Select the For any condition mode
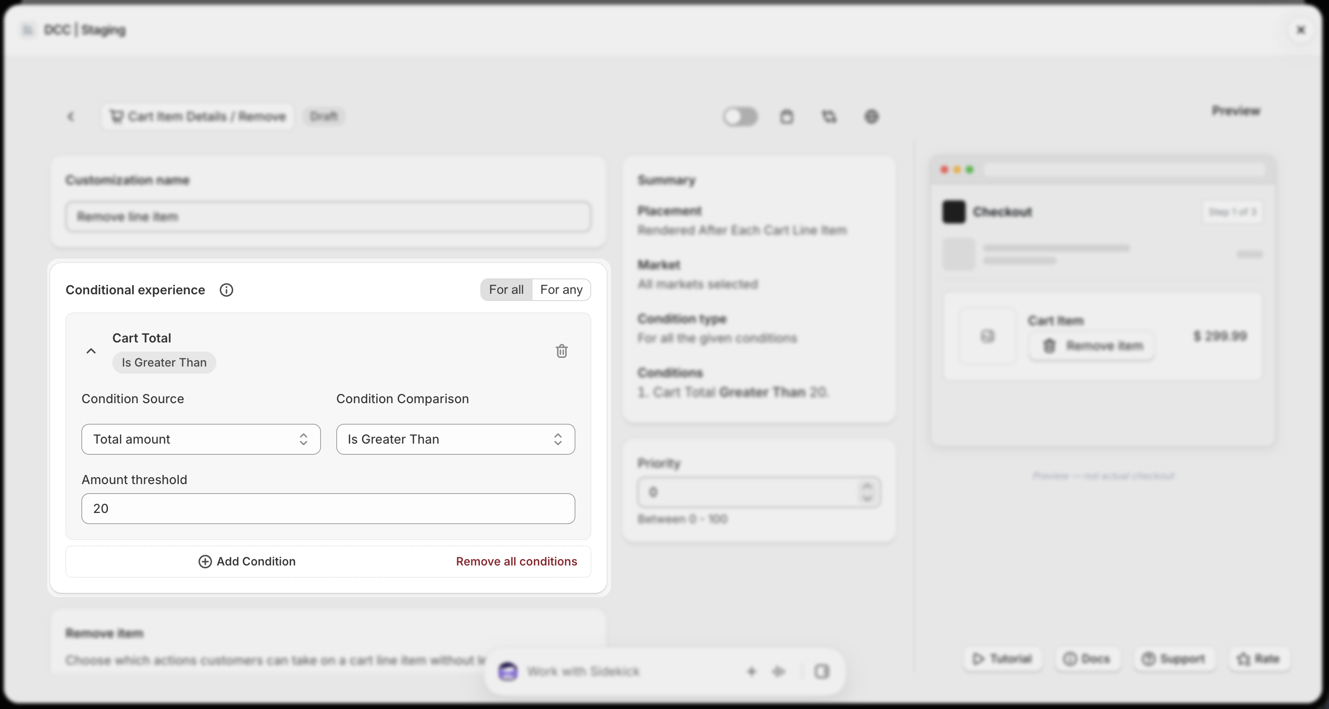The image size is (1329, 709). pos(561,290)
